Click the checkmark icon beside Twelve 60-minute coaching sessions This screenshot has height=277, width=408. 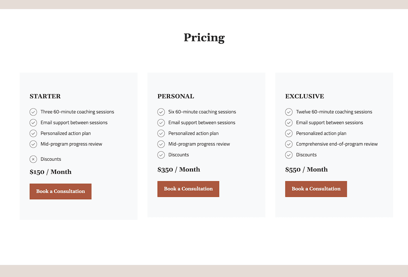pos(289,112)
